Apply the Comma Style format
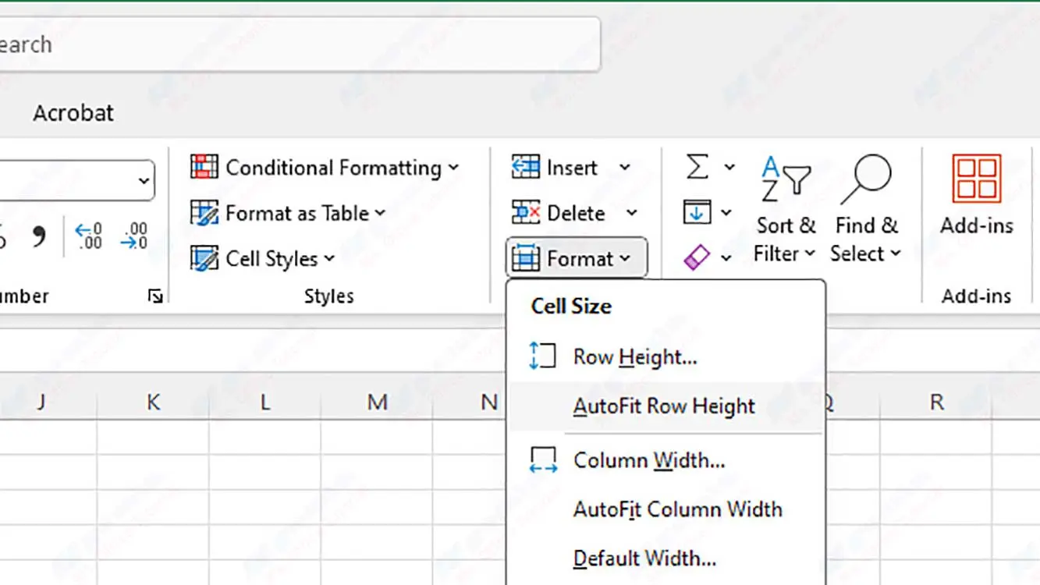Viewport: 1040px width, 585px height. coord(39,237)
